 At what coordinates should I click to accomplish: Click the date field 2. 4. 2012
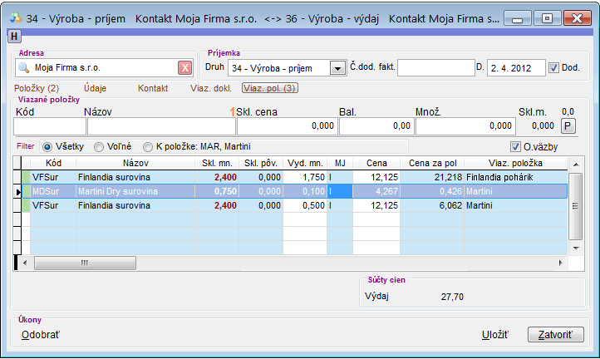(x=515, y=68)
